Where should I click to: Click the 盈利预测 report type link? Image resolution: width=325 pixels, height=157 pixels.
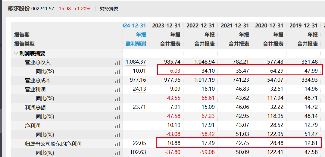pyautogui.click(x=136, y=44)
